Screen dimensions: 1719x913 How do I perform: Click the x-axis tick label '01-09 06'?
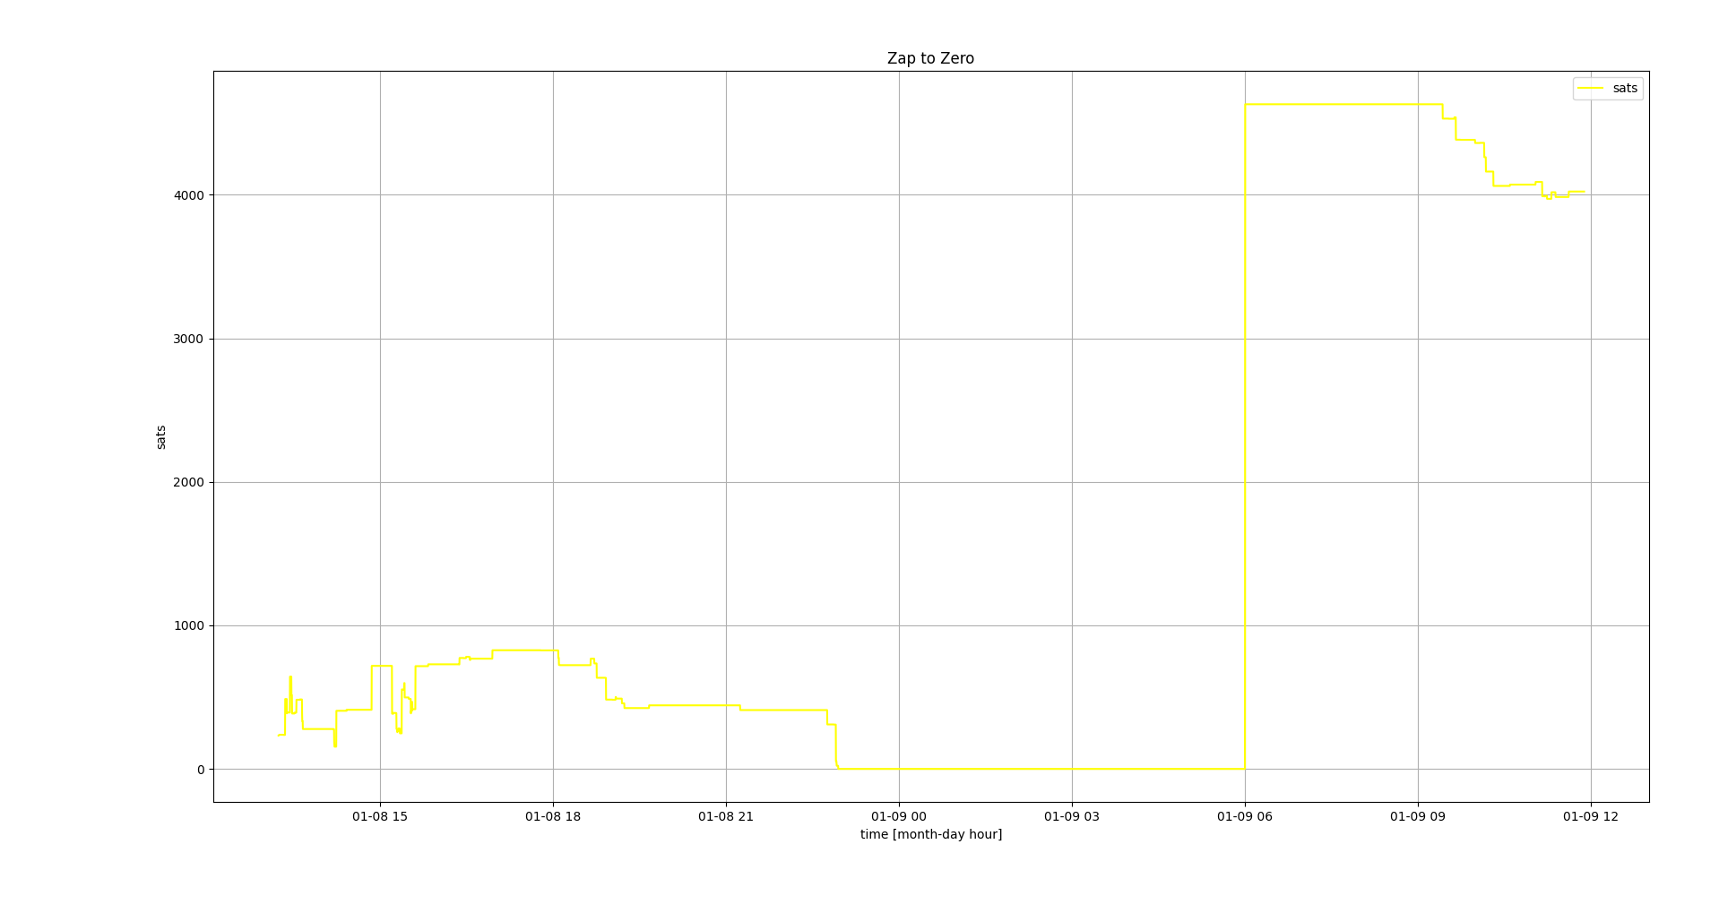point(1245,816)
